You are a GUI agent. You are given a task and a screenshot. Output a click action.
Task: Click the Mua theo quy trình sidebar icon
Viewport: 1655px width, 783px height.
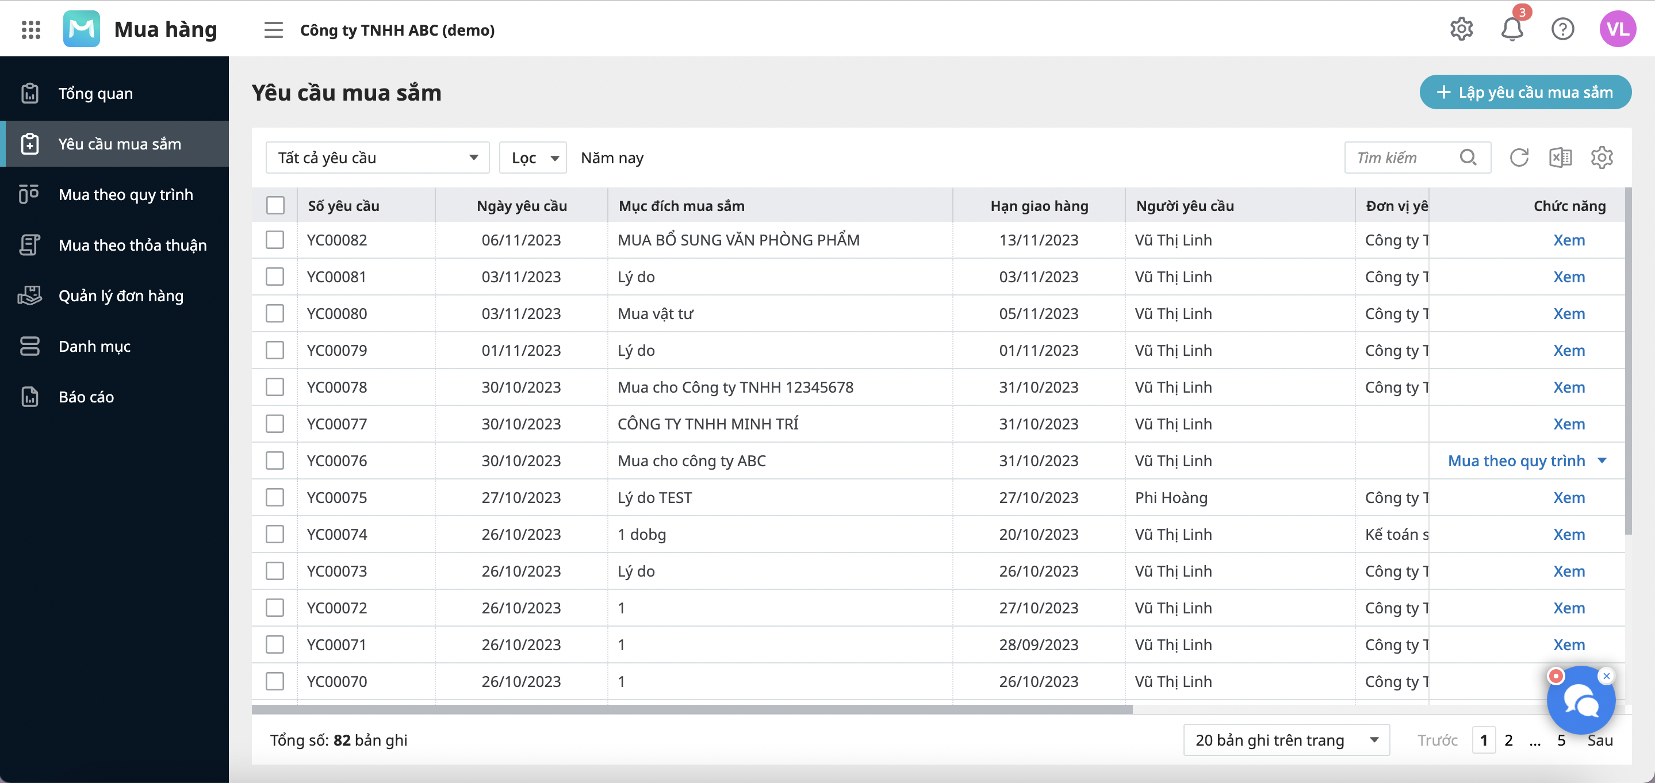point(29,194)
